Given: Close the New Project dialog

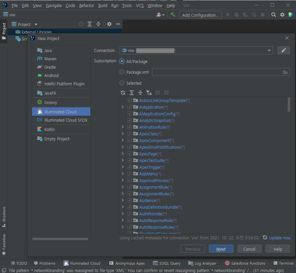Looking at the screenshot, I should [x=287, y=38].
